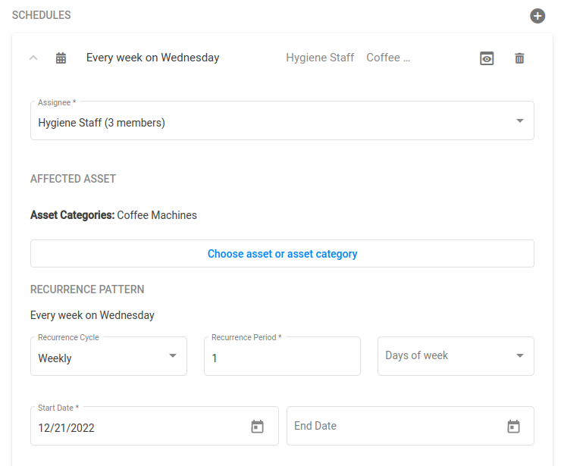
Task: Click the truncated Coffee ... header label
Action: click(x=388, y=58)
